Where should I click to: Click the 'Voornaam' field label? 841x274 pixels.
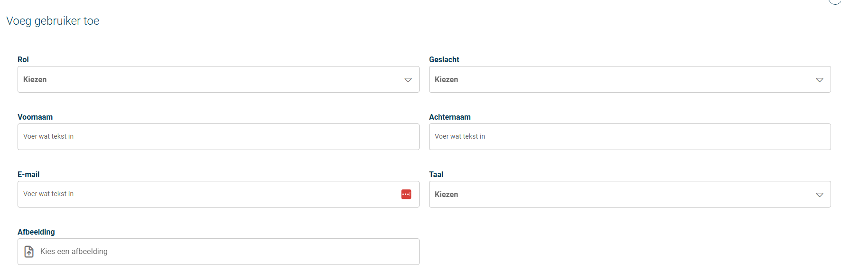point(35,117)
